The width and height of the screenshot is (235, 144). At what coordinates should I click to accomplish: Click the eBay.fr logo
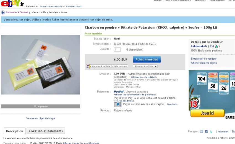click(x=12, y=3)
